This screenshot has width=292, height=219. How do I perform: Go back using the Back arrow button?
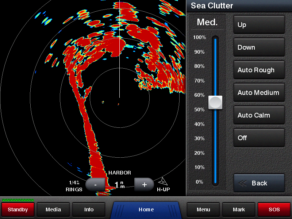pos(259,183)
